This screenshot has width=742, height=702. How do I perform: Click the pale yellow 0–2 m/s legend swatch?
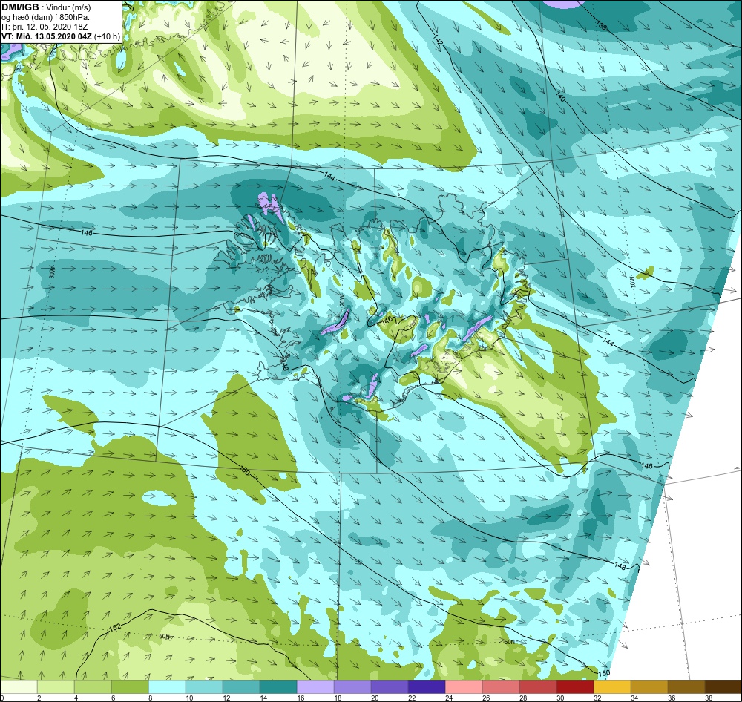(19, 687)
